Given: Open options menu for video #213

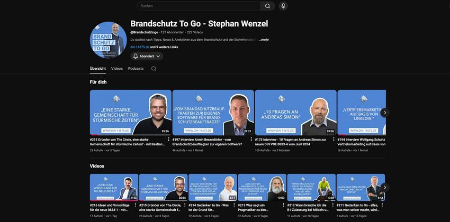Looking at the screenshot, I should [284, 205].
